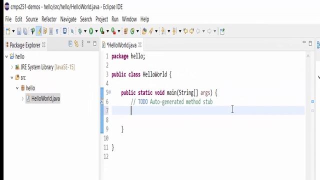Open Package Explorer View Menu dots
The image size is (320, 180).
pyautogui.click(x=82, y=43)
